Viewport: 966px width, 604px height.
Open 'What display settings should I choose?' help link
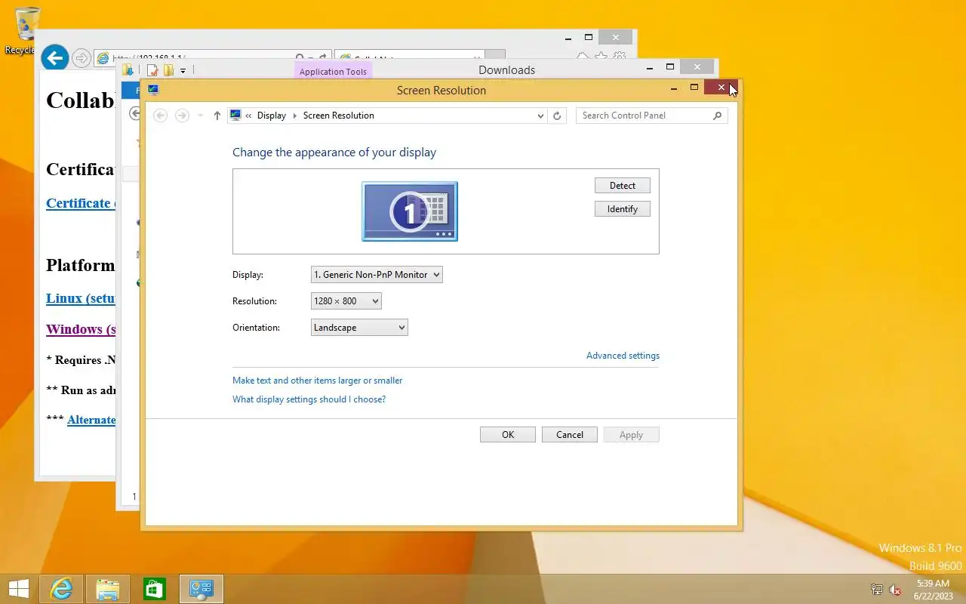[x=309, y=399]
